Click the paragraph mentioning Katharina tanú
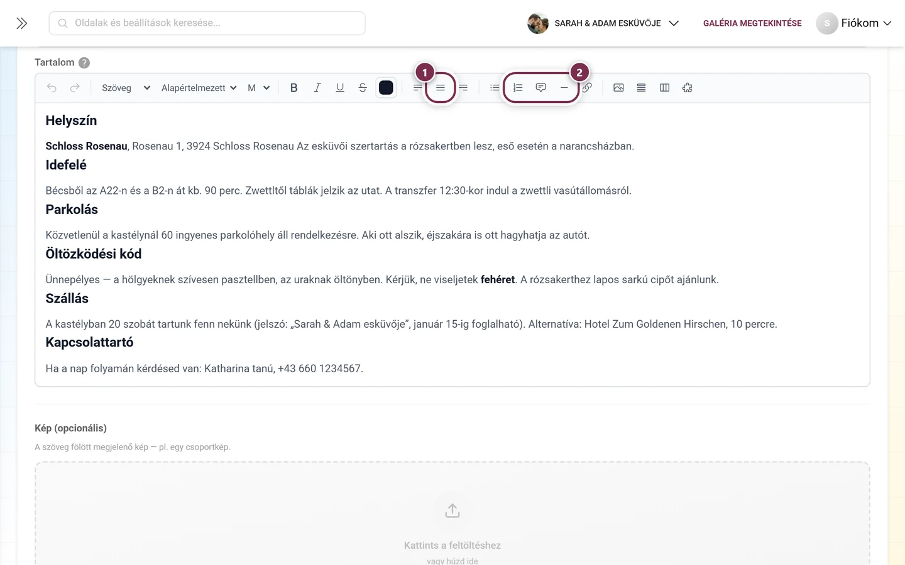Screen dimensions: 905x565 point(204,369)
